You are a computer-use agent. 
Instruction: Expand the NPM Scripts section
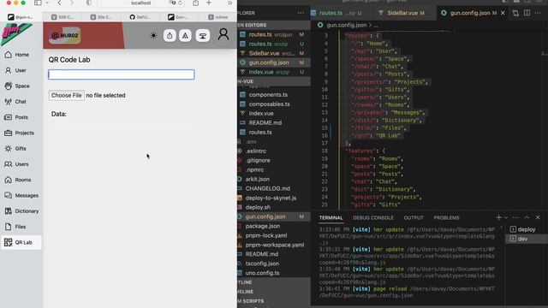click(x=274, y=301)
